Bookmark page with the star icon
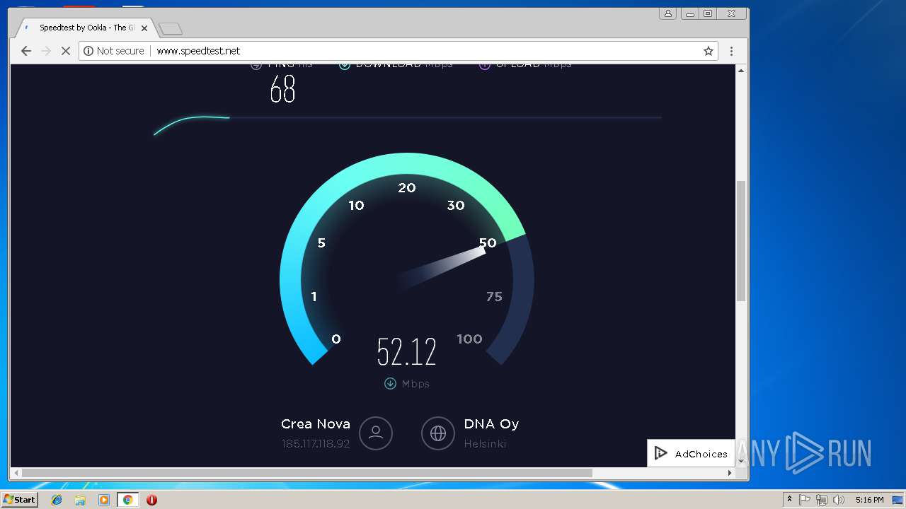Screen dimensions: 906x509 tap(708, 51)
